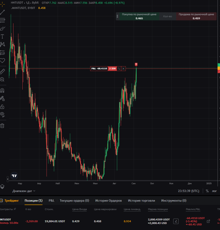Select the ruler measure tool
Image resolution: width=220 pixels, height=230 pixels.
(2, 71)
